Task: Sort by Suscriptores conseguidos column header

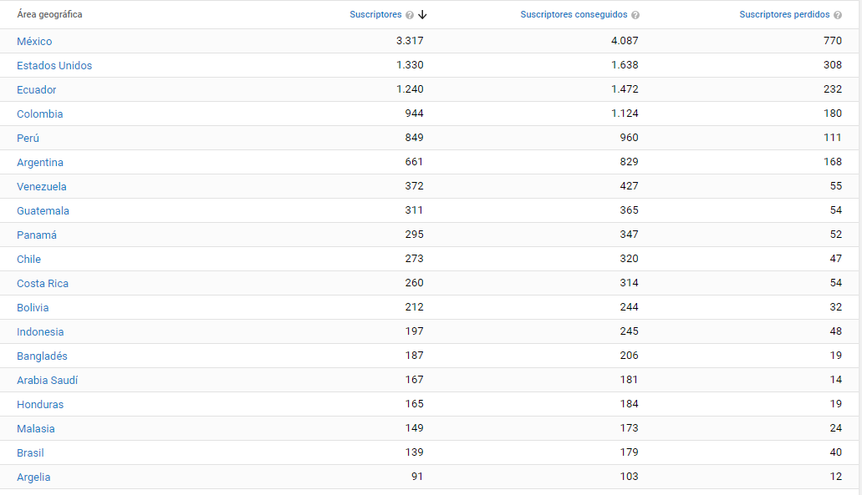Action: point(574,15)
